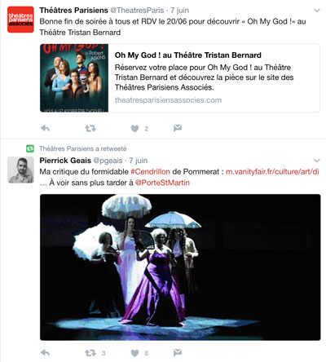Screen dimensions: 326x362
Task: Expand options chevron on Pierrick Geais tweet
Action: point(316,161)
